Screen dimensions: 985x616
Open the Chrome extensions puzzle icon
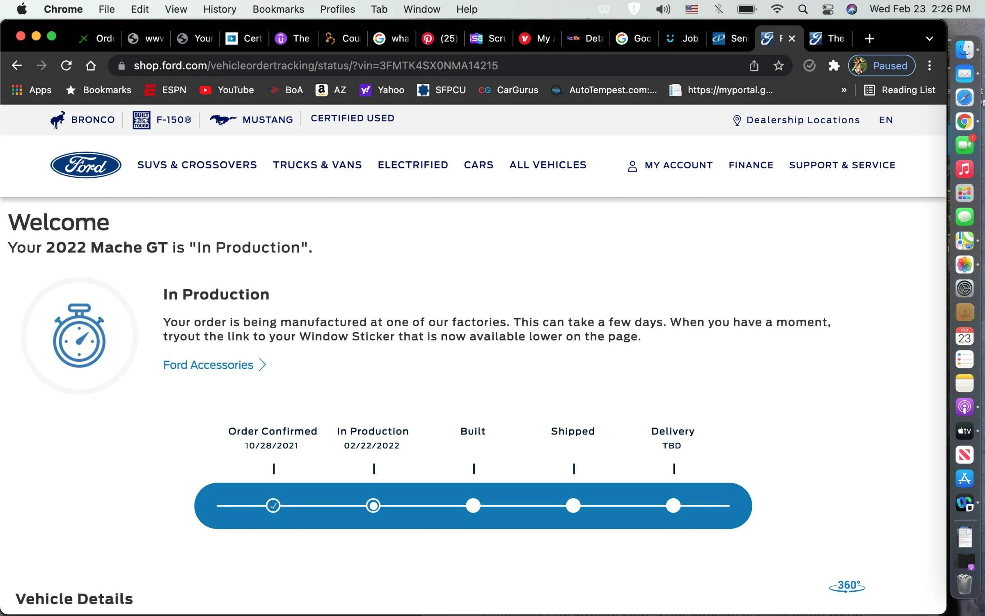(834, 65)
